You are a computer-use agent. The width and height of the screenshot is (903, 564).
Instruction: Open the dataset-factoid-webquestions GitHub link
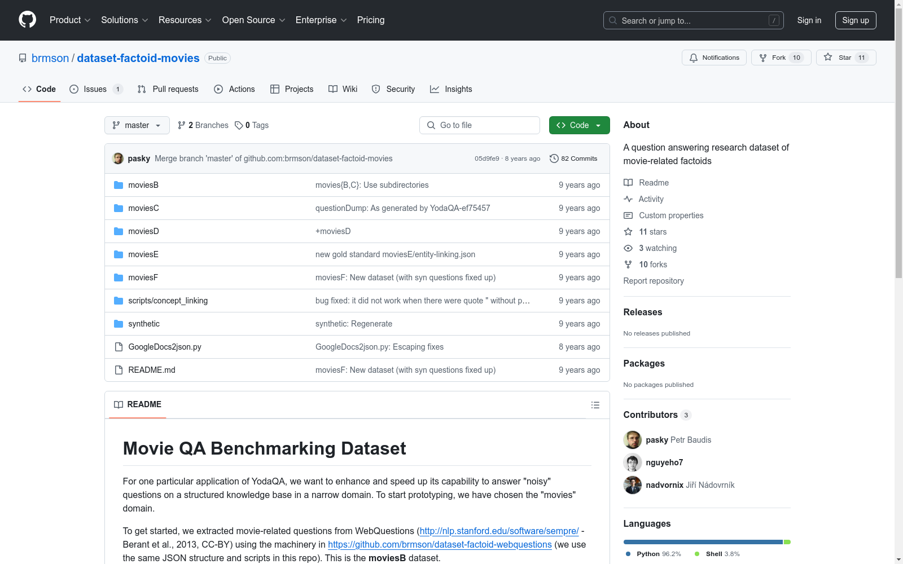(440, 544)
